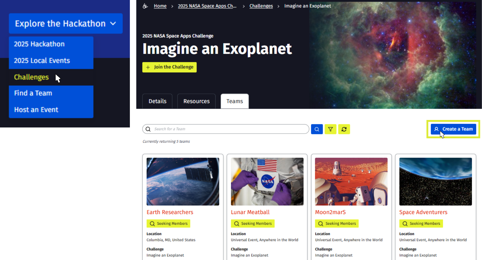The width and height of the screenshot is (482, 260).
Task: Open the Teams tab
Action: 235,101
